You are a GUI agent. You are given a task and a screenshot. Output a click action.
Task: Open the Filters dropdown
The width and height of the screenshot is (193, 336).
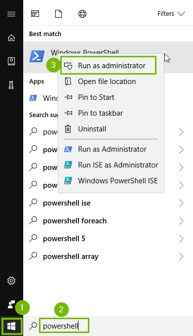pyautogui.click(x=171, y=14)
